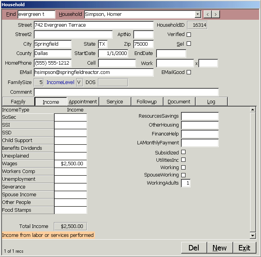Click the WorkingAdults field
This screenshot has width=261, height=257.
point(185,183)
